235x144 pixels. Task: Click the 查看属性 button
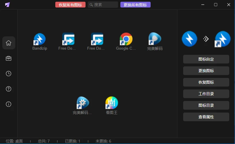206,117
